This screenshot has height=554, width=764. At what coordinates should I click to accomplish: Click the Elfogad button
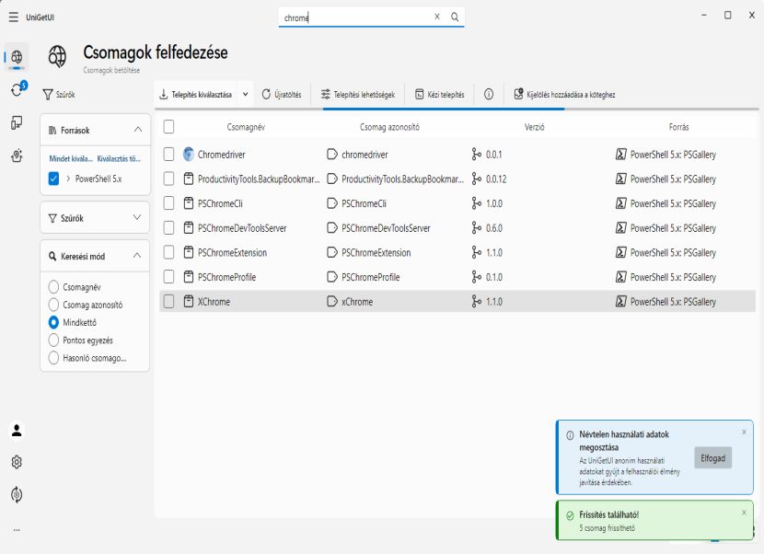[x=712, y=458]
